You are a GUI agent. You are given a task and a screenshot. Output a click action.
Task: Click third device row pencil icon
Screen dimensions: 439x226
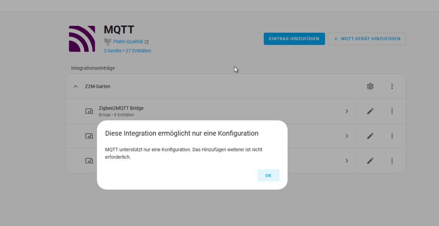(370, 161)
